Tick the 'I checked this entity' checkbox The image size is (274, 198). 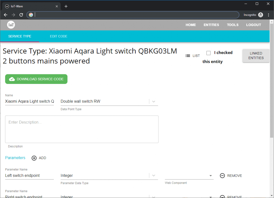[x=208, y=53]
